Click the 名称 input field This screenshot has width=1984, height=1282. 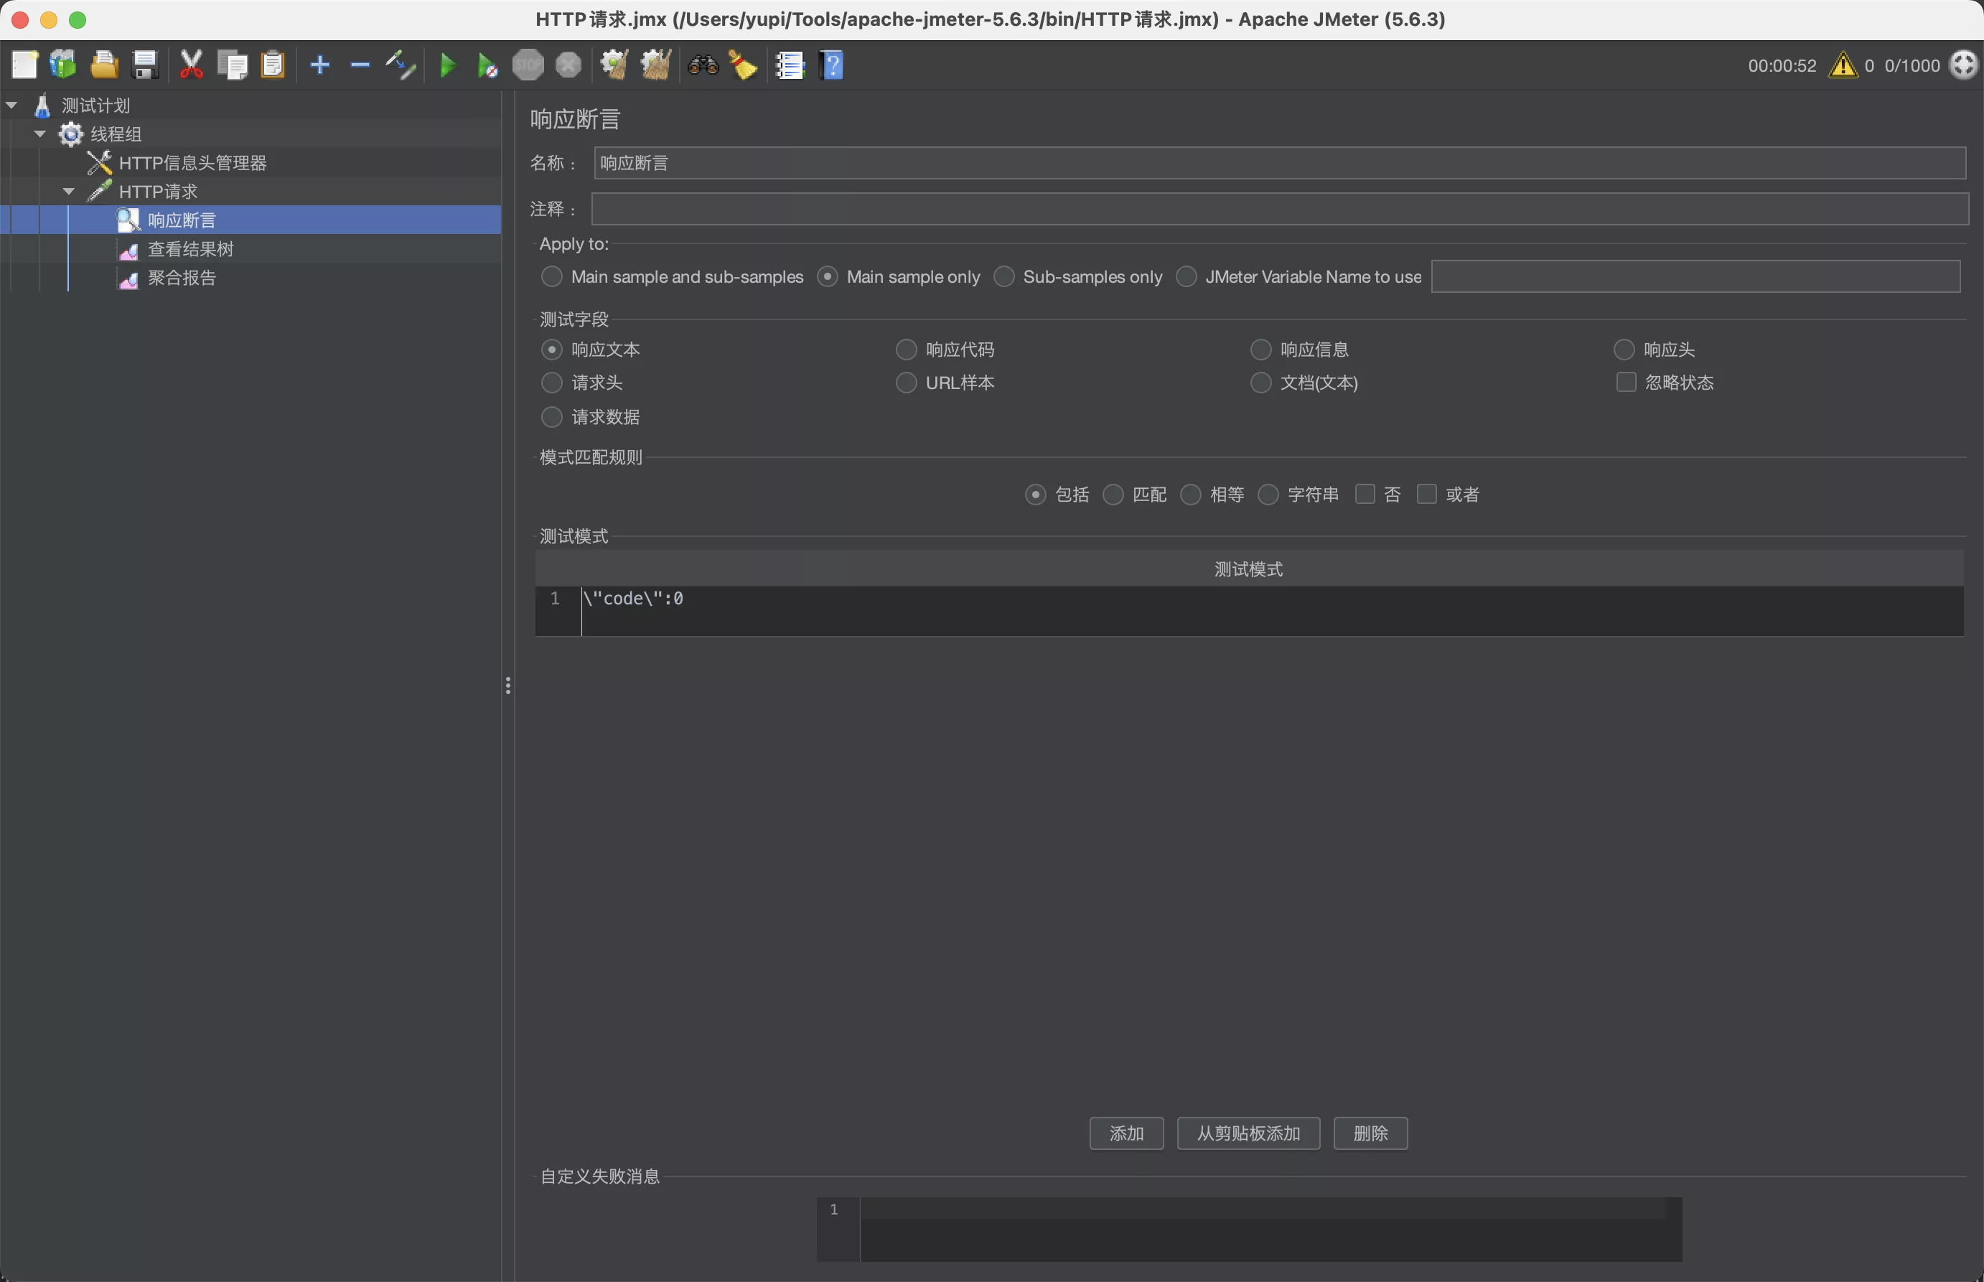point(1280,163)
